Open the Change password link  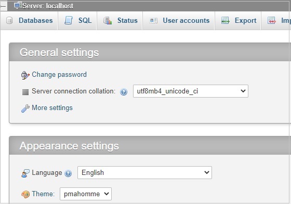coord(59,75)
